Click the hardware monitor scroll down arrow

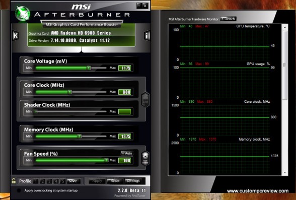pos(285,172)
